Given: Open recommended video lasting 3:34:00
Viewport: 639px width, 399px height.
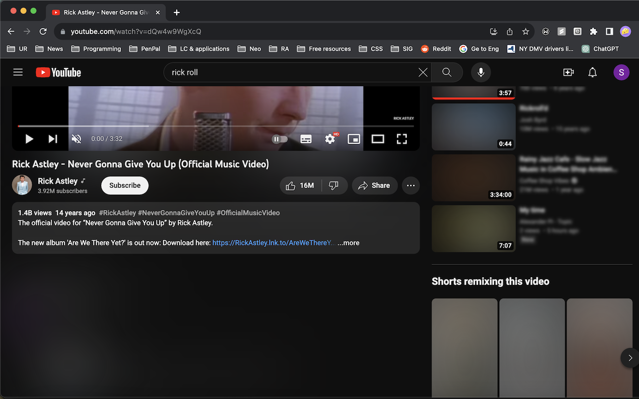Looking at the screenshot, I should 474,178.
